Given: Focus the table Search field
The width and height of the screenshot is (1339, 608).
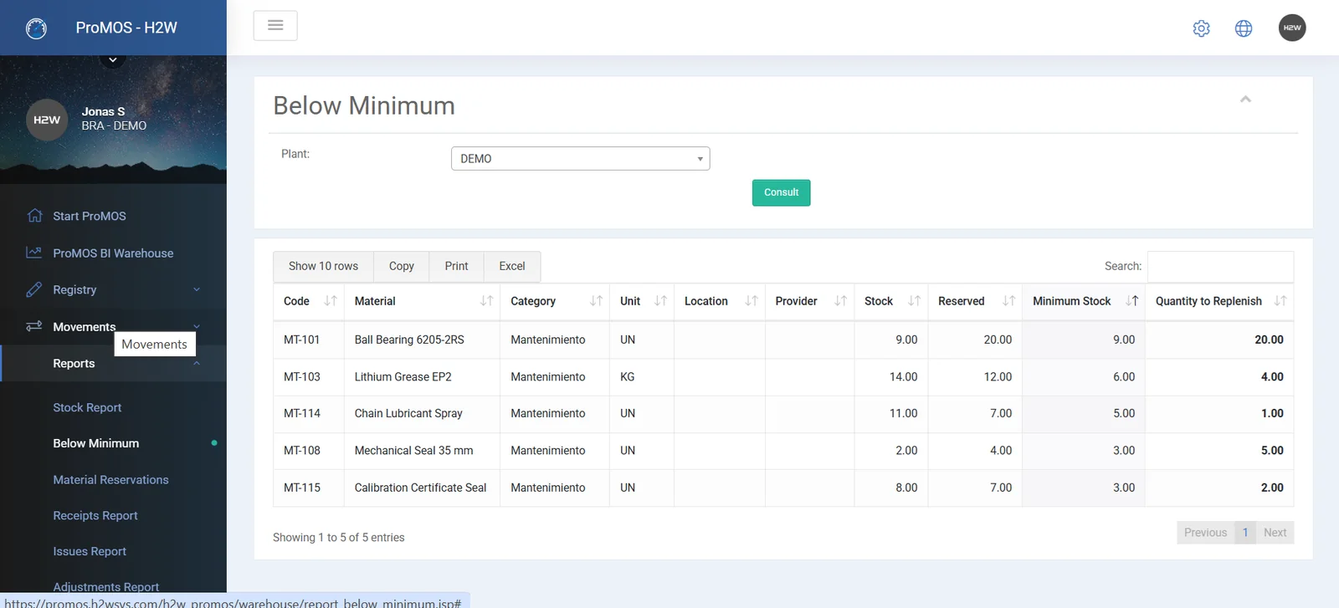Looking at the screenshot, I should click(1220, 267).
